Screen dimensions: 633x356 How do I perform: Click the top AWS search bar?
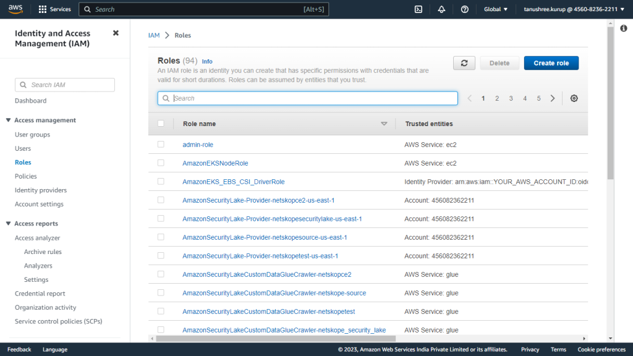(203, 9)
